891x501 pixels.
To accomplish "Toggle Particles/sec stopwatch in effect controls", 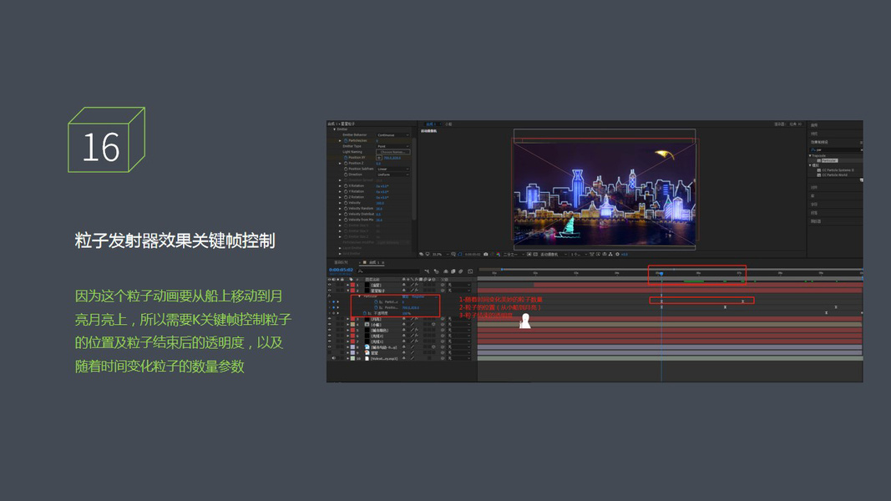I will point(346,140).
